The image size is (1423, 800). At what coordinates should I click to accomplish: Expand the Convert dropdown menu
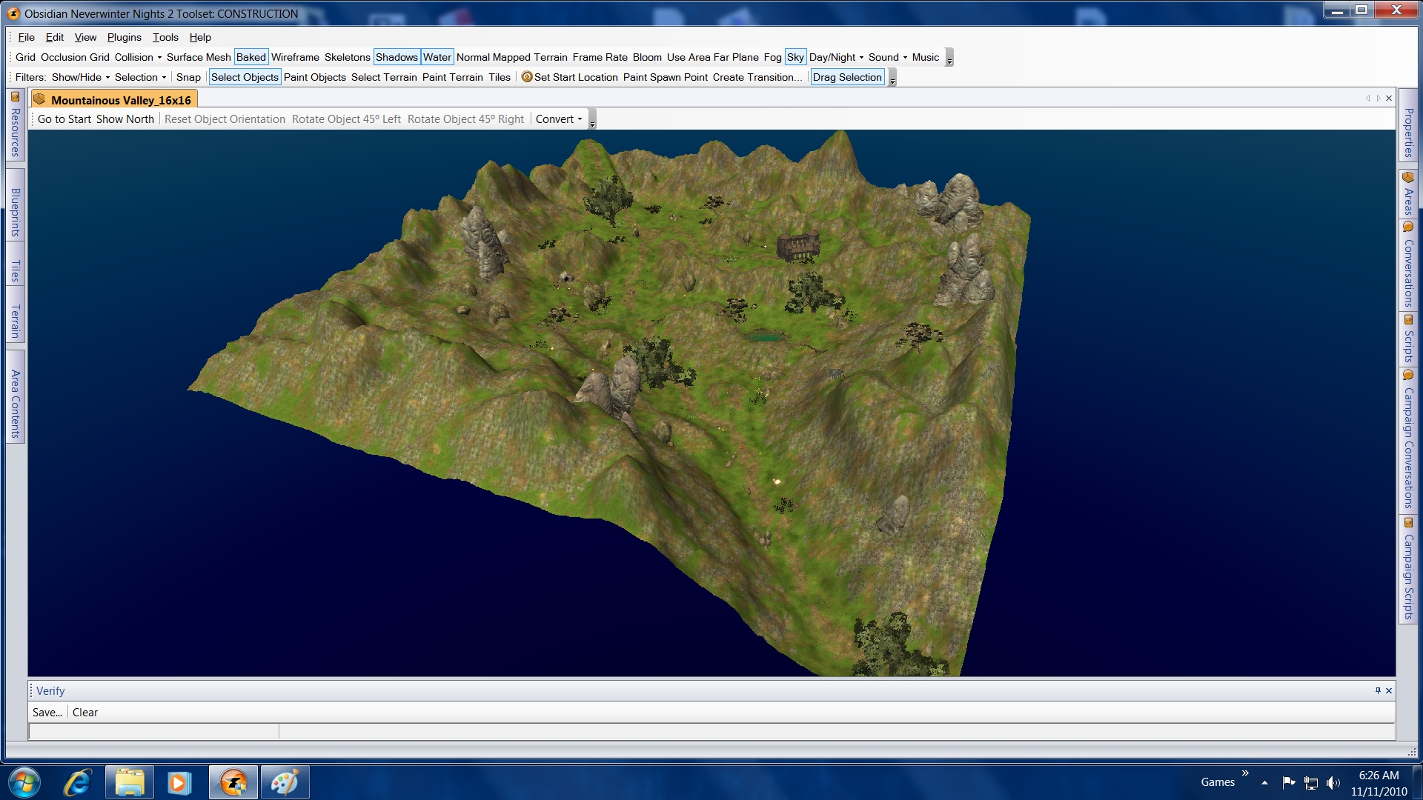pos(559,119)
